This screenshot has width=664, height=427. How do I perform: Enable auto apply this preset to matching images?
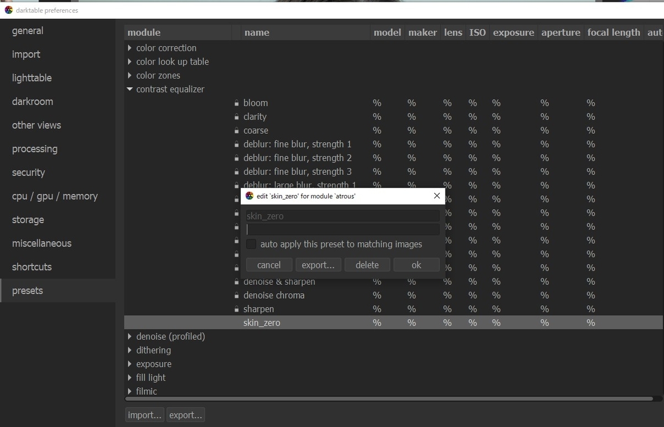tap(251, 244)
